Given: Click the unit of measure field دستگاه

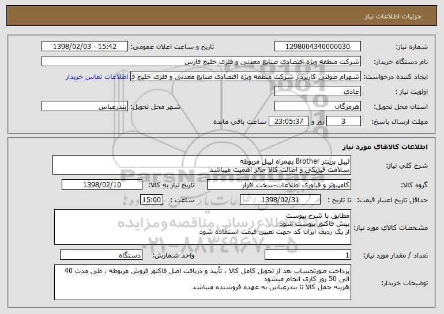Looking at the screenshot, I should point(101,255).
